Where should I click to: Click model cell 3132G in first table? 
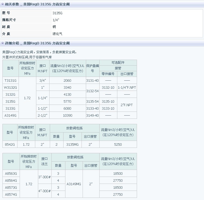pos(10,94)
